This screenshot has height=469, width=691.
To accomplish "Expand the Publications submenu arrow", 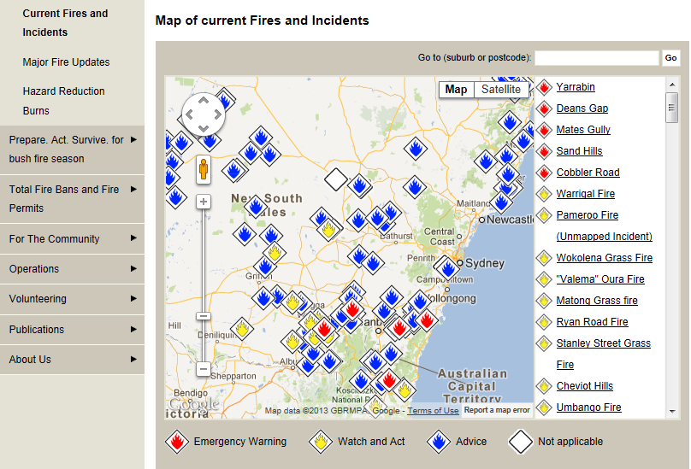I will click(x=133, y=330).
